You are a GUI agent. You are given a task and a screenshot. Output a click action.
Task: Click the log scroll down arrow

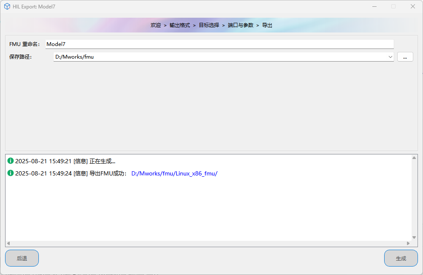pyautogui.click(x=414, y=237)
